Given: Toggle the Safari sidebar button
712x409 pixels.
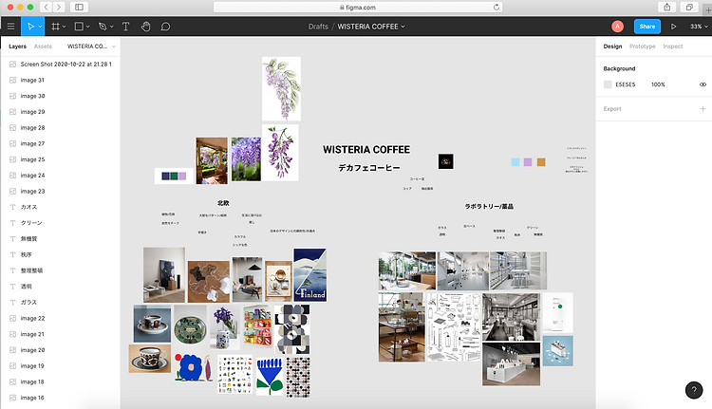Looking at the screenshot, I should (79, 7).
